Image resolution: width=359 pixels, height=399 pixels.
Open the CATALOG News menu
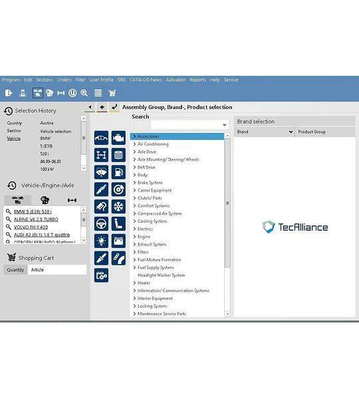[x=146, y=80]
